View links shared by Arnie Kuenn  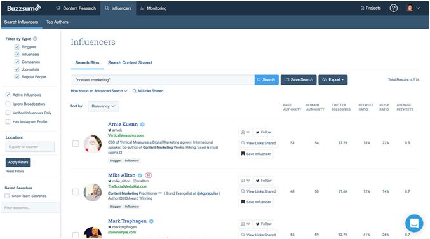258,143
